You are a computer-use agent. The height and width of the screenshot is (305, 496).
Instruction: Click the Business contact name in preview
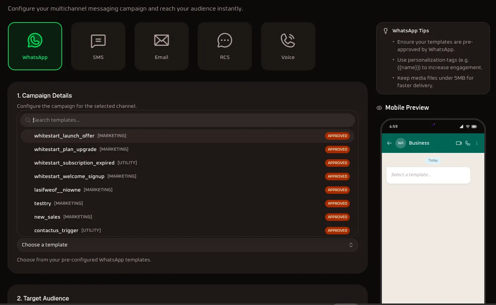(x=419, y=143)
